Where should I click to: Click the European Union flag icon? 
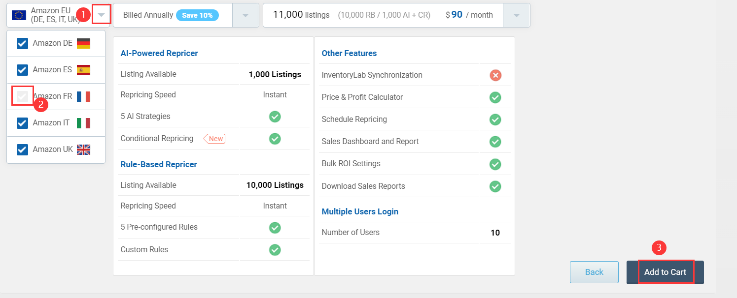tap(19, 15)
